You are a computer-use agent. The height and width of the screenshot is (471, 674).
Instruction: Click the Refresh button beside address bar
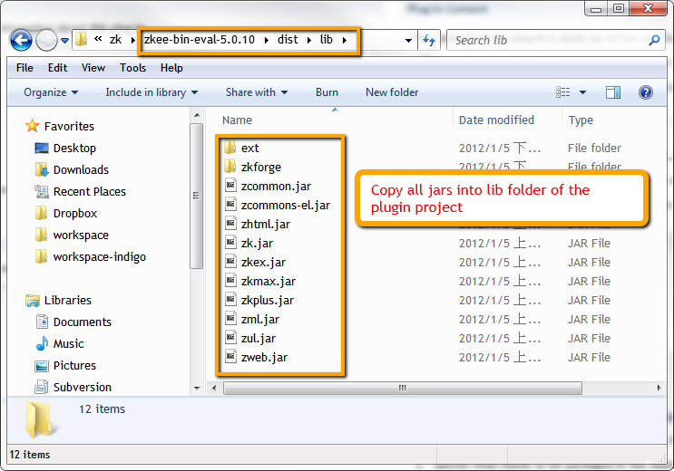click(x=430, y=41)
